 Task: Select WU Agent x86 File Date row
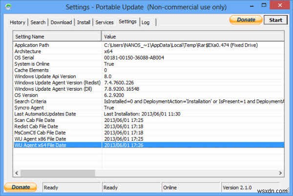pos(149,139)
